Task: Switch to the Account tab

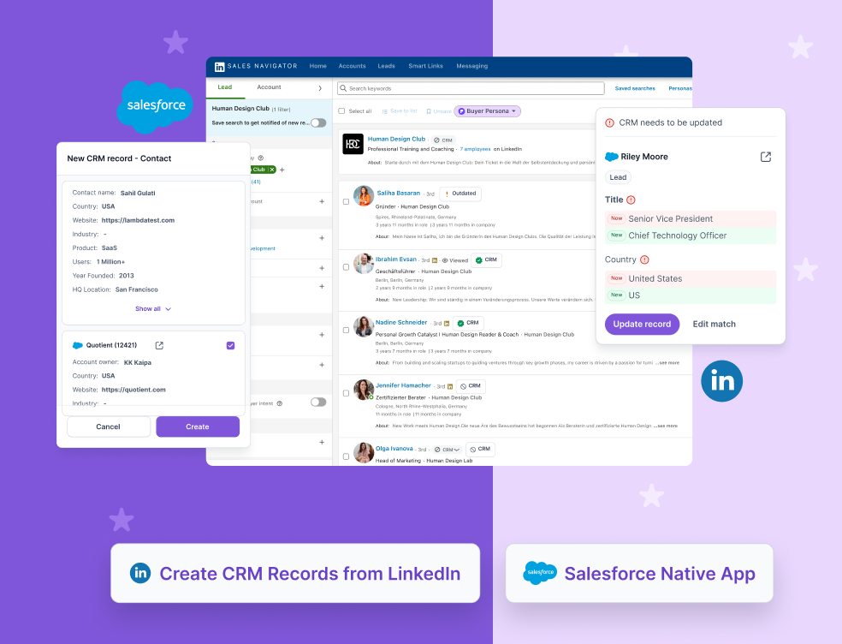Action: pos(269,87)
